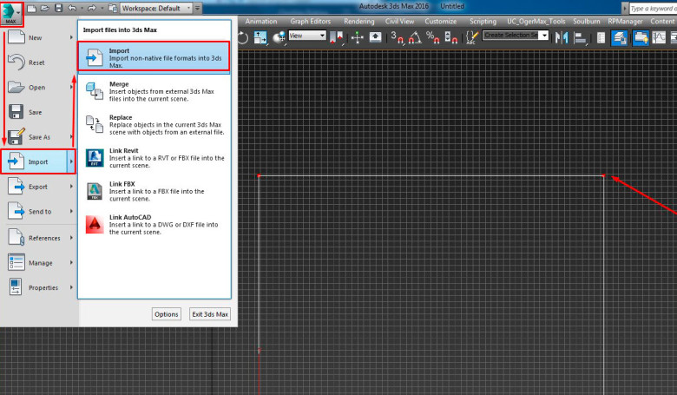
Task: Open the View reference coordinate dropdown
Action: [x=307, y=36]
